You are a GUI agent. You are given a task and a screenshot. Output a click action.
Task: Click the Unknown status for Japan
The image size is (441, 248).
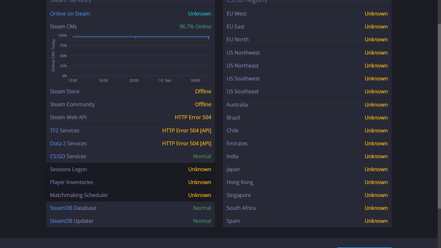point(376,169)
